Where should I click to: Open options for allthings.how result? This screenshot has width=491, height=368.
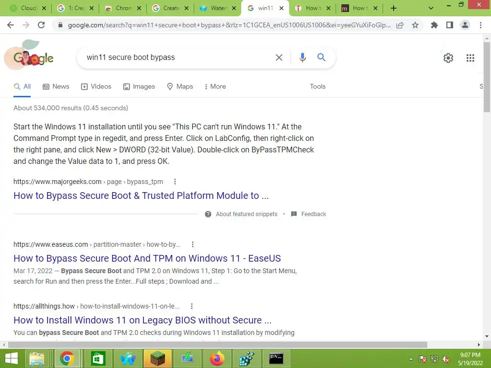click(x=192, y=306)
